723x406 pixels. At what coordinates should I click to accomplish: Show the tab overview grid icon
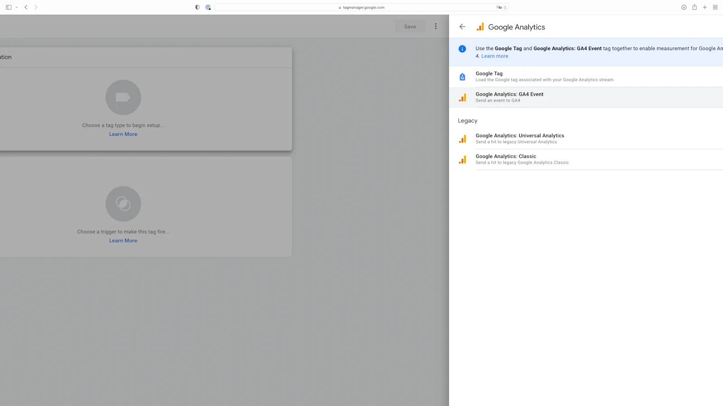715,7
